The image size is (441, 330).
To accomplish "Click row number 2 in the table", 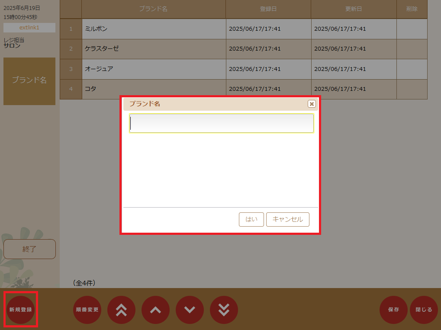I will click(x=71, y=49).
